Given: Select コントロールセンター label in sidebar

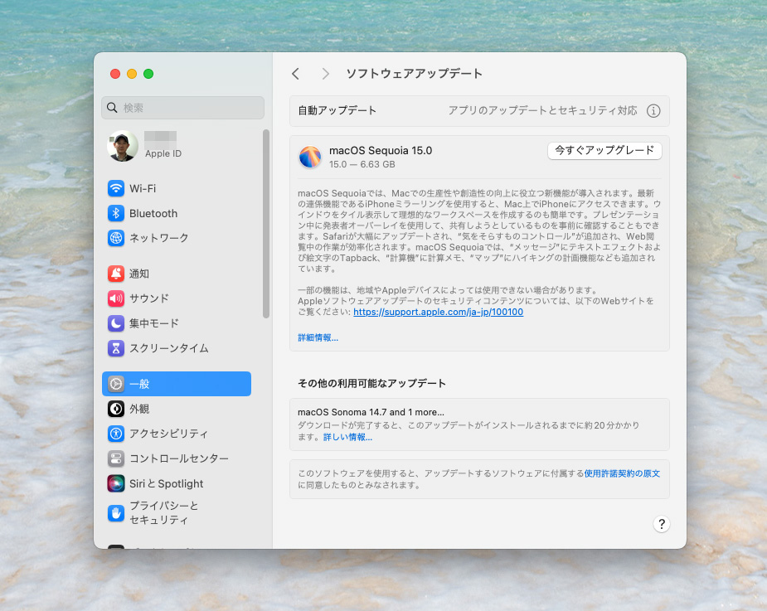Looking at the screenshot, I should pos(178,458).
